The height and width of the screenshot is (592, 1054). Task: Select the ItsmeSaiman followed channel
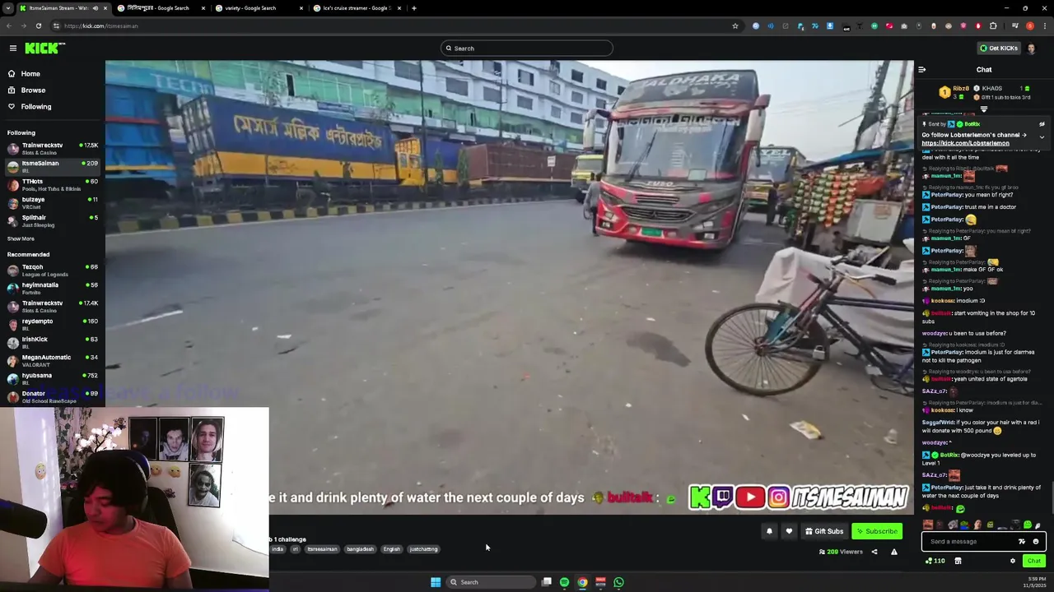click(x=53, y=167)
